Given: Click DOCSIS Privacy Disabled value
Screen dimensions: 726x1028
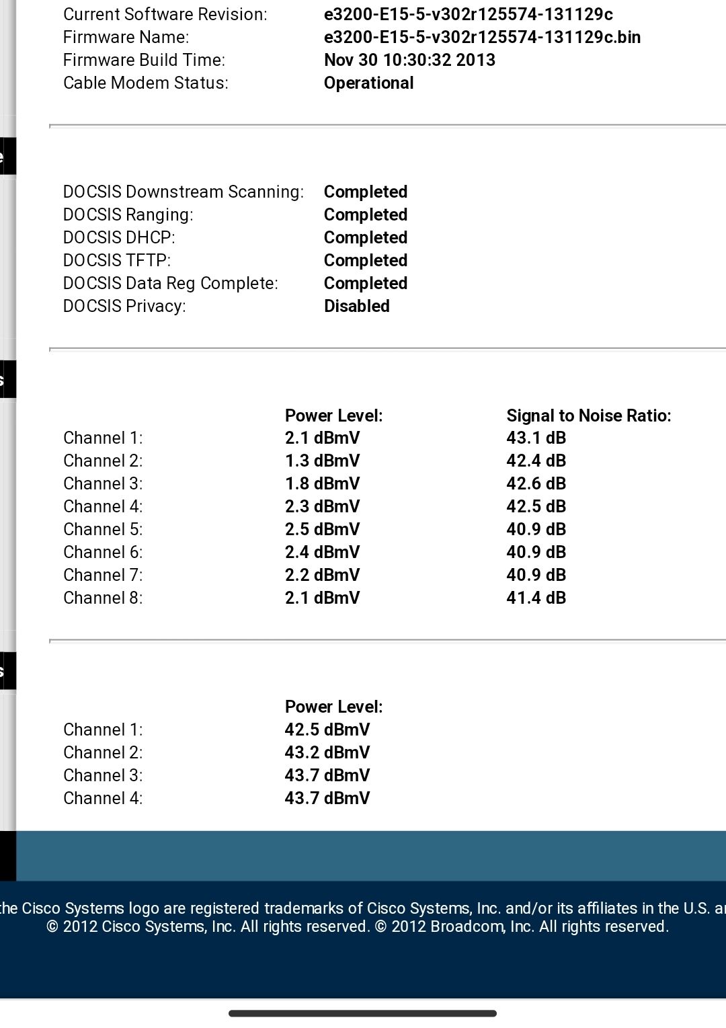Looking at the screenshot, I should point(357,306).
